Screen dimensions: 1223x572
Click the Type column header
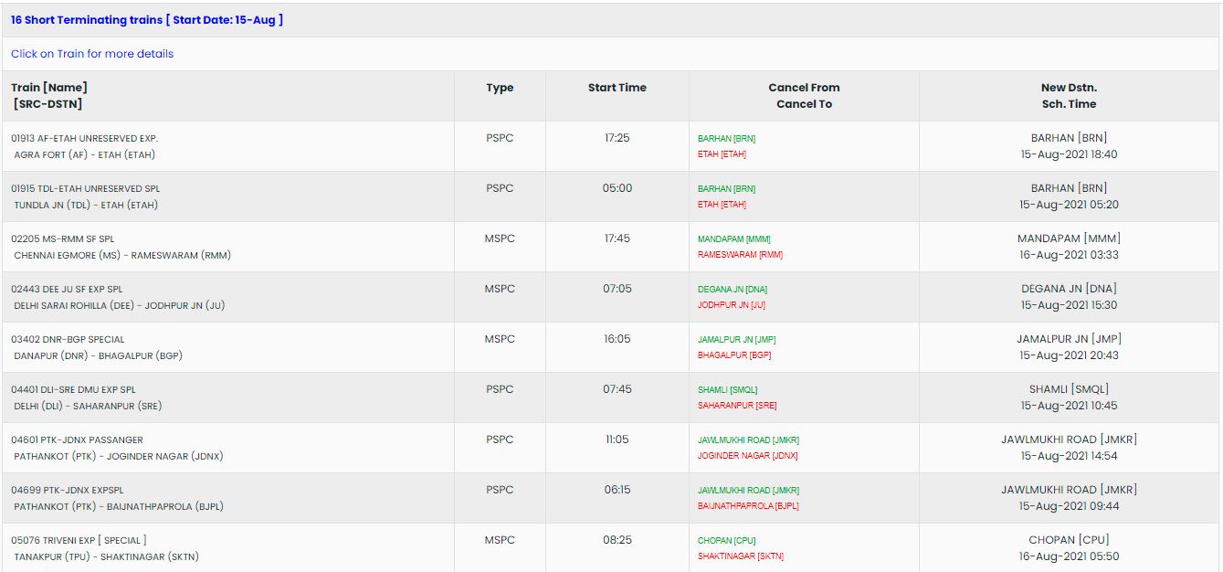[x=500, y=88]
